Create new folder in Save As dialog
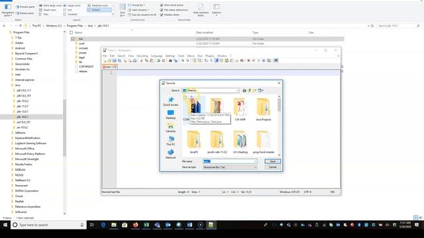The image size is (424, 238). [254, 91]
